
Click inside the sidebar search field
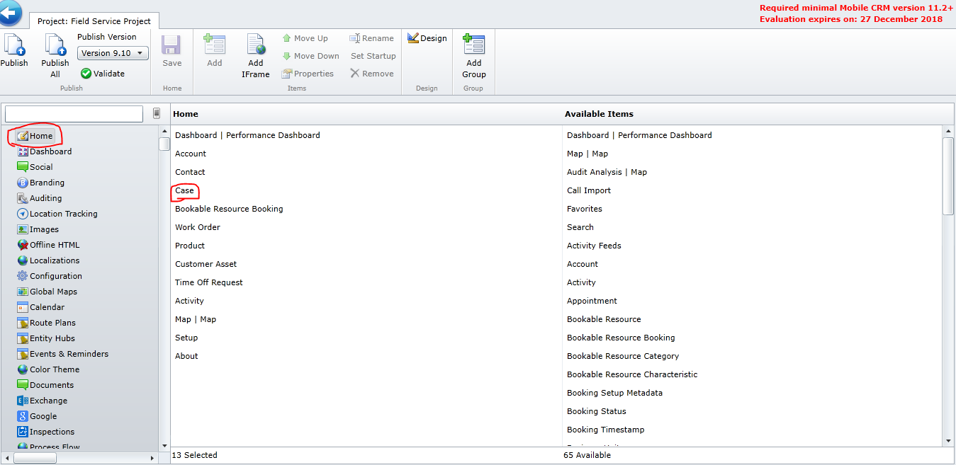click(x=73, y=113)
